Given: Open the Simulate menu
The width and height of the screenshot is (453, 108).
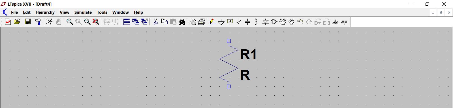Looking at the screenshot, I should (x=83, y=12).
